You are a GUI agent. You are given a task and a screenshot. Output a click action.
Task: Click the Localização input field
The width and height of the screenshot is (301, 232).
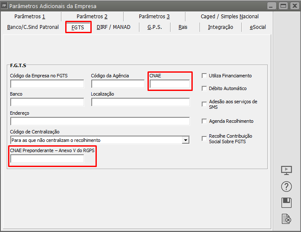(x=141, y=102)
